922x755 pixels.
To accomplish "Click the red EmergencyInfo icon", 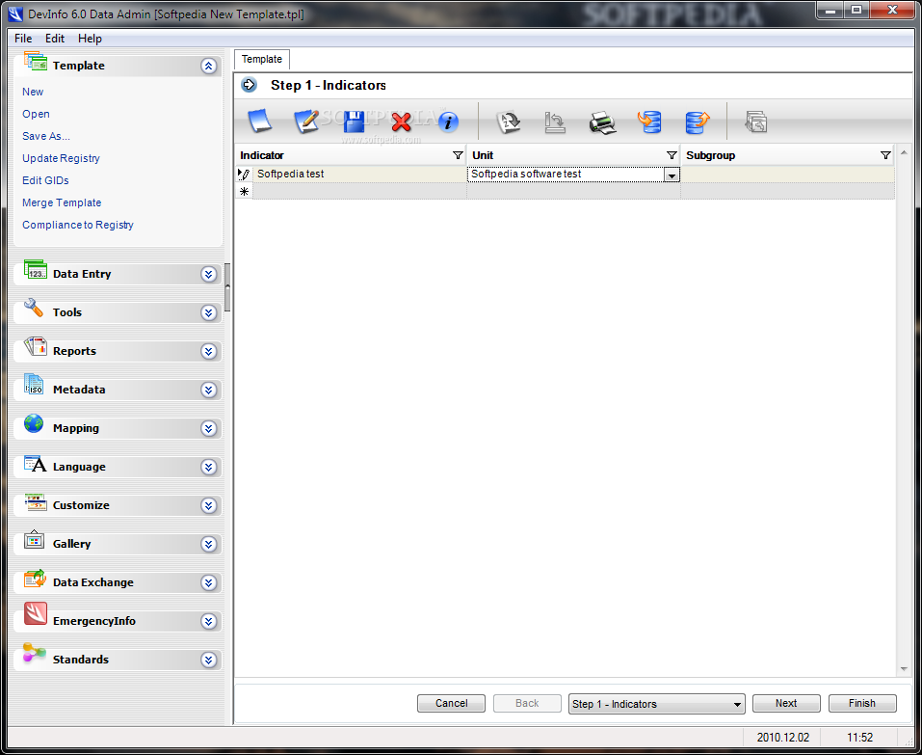I will click(x=36, y=614).
